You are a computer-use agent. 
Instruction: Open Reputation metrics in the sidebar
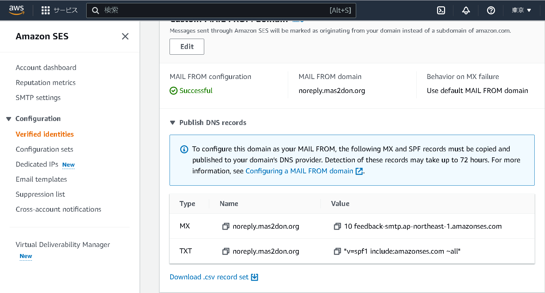coord(46,83)
